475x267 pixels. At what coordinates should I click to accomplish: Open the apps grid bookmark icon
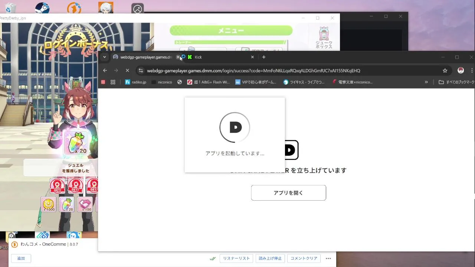click(x=113, y=82)
